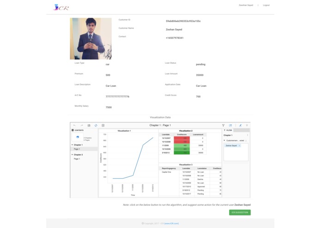
Task: Refresh the dossier with the circular arrow icon
Action: pyautogui.click(x=96, y=126)
